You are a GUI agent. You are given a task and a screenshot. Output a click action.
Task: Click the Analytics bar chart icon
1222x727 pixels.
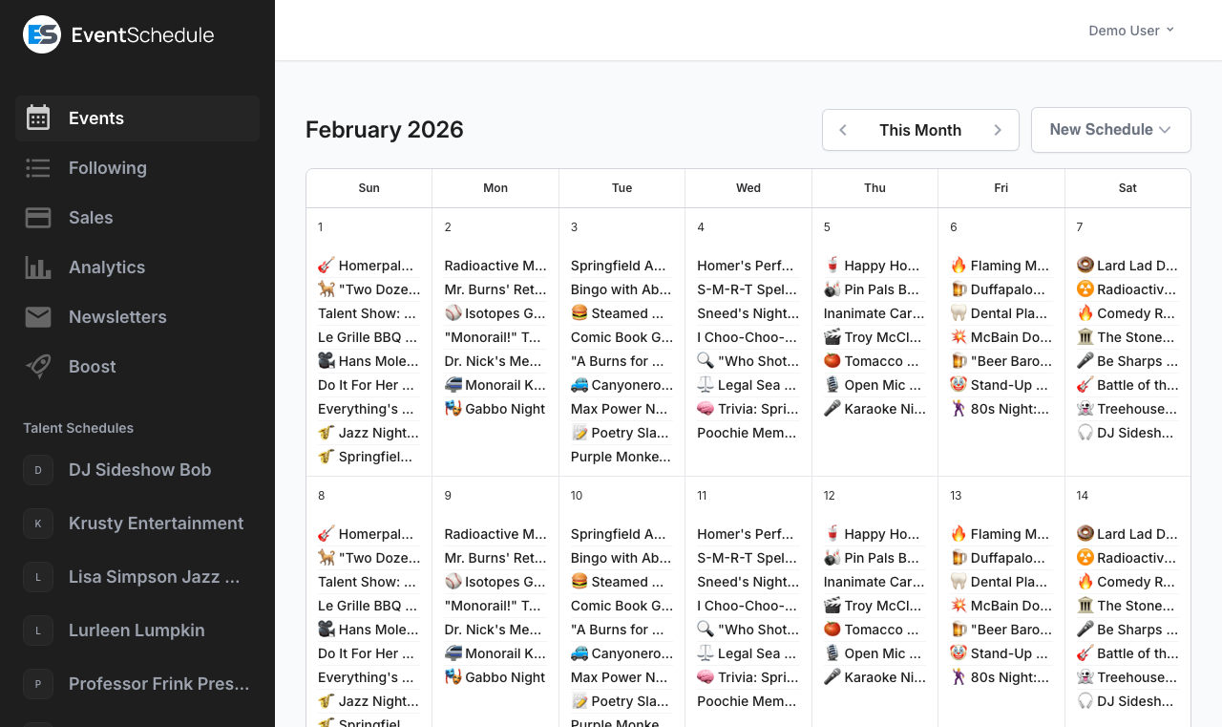pyautogui.click(x=37, y=267)
